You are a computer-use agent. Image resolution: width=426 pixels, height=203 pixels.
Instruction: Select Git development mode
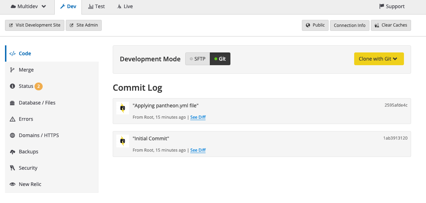(x=220, y=59)
